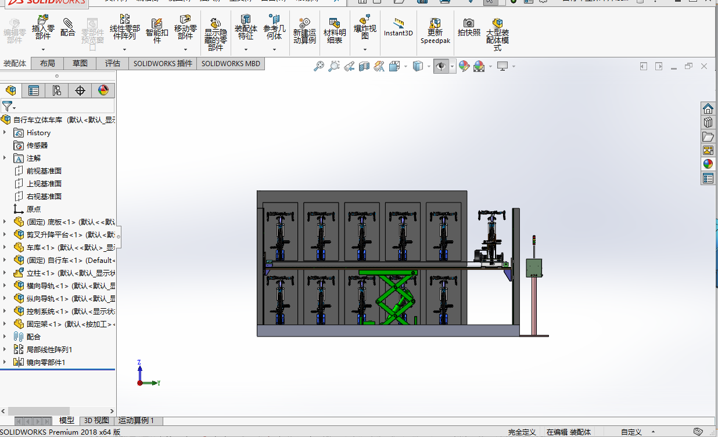Select the Mate (配合) tool

(68, 27)
